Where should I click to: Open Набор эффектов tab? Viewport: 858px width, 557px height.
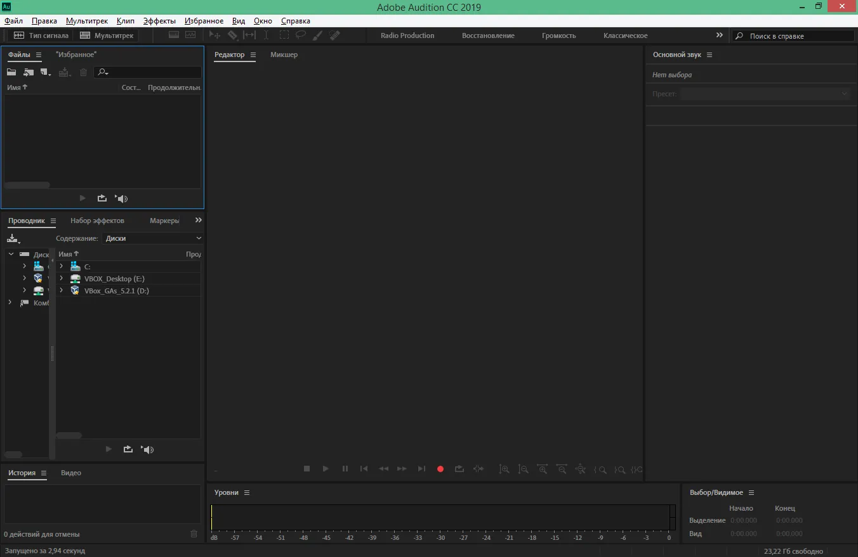97,221
